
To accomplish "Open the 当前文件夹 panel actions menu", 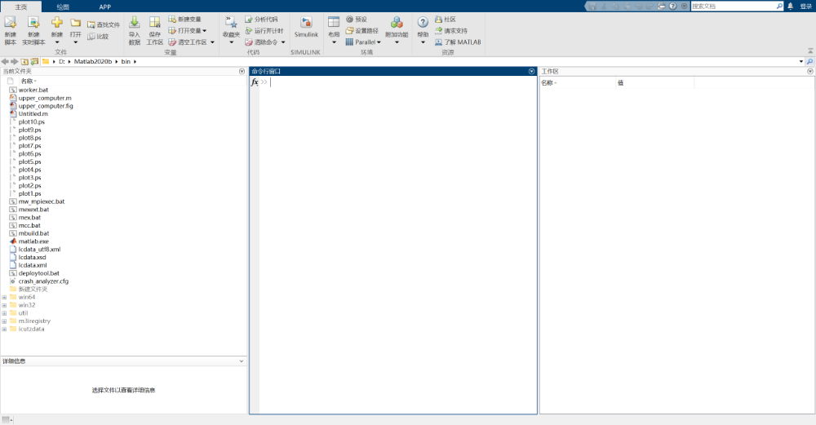I will click(x=242, y=71).
